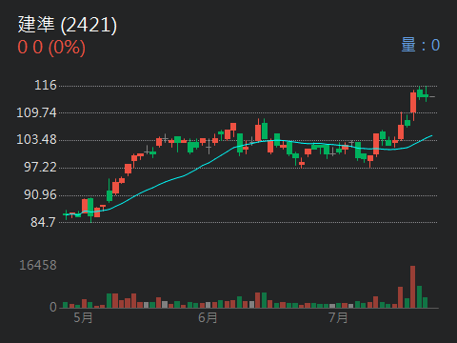The height and width of the screenshot is (343, 457).
Task: Click the 6月 date axis label
Action: pos(208,318)
